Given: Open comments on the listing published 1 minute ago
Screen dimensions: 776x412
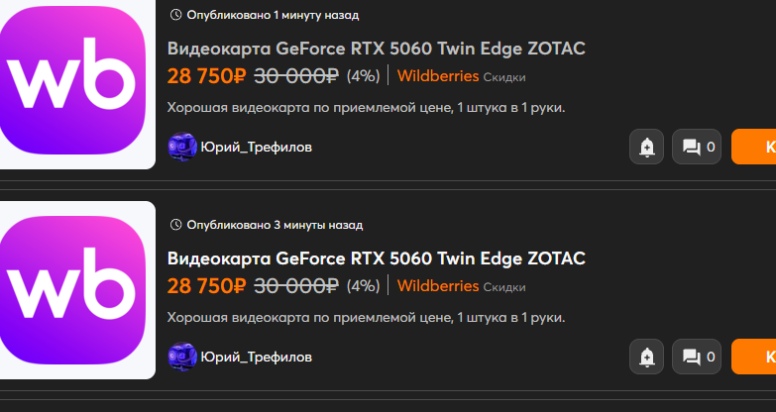Looking at the screenshot, I should [699, 148].
